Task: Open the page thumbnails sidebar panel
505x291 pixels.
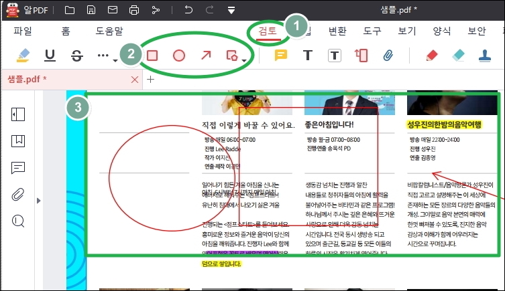Action: [x=18, y=114]
